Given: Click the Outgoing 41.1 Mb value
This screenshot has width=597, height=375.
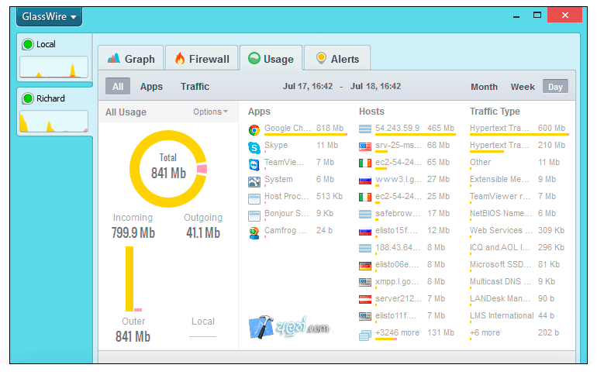Looking at the screenshot, I should point(203,232).
